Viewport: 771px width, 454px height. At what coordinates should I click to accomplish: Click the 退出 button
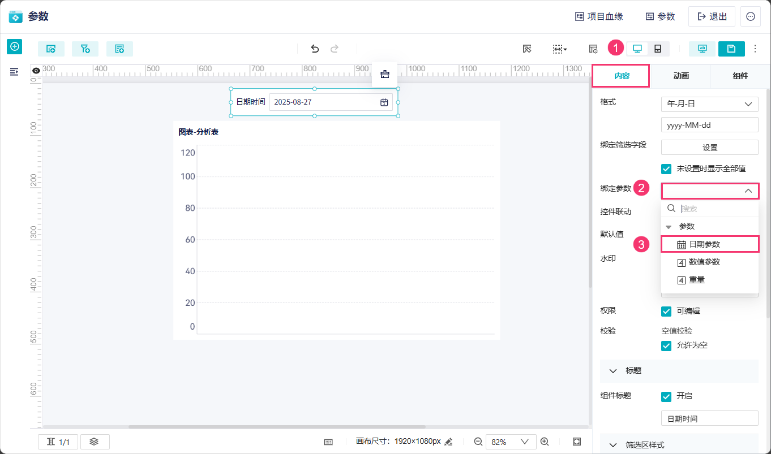tap(712, 16)
